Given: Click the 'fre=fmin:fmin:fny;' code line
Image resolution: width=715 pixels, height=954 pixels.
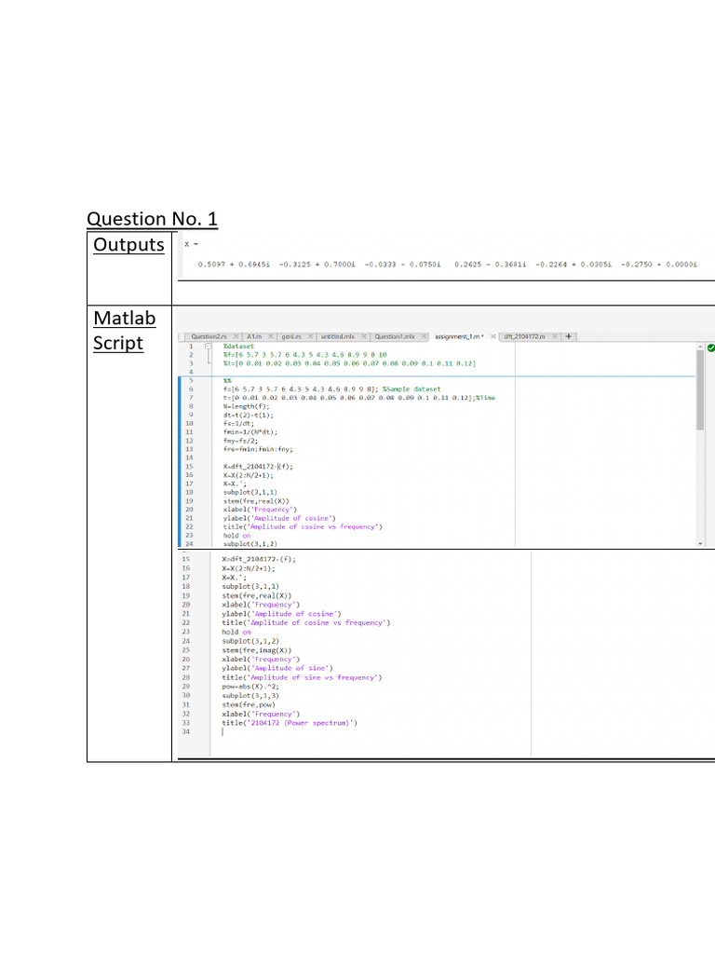Looking at the screenshot, I should [258, 449].
